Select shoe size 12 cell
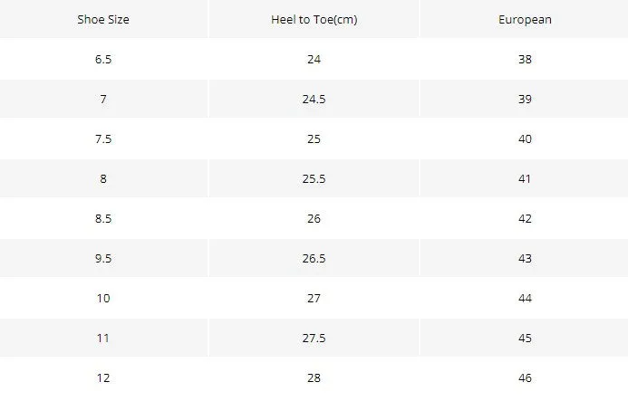628x401 pixels. click(103, 377)
